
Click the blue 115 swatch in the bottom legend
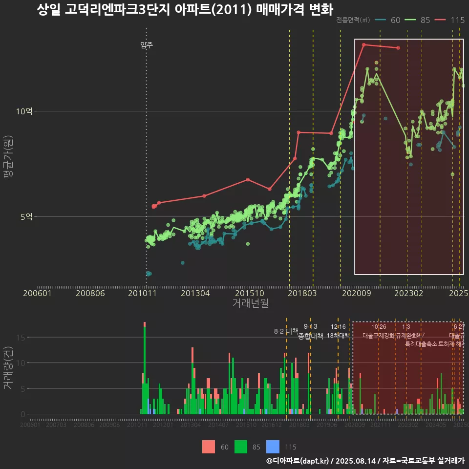coord(273,447)
